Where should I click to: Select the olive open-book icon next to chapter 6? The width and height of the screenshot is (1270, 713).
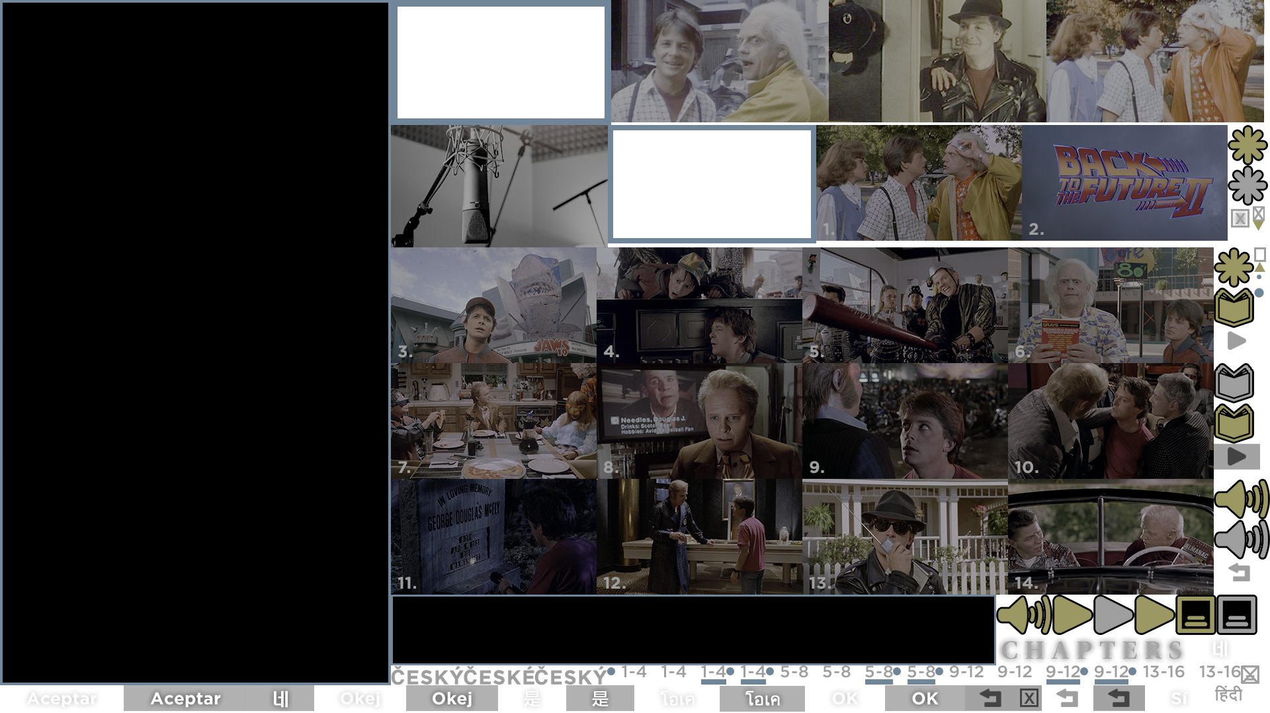[x=1234, y=308]
